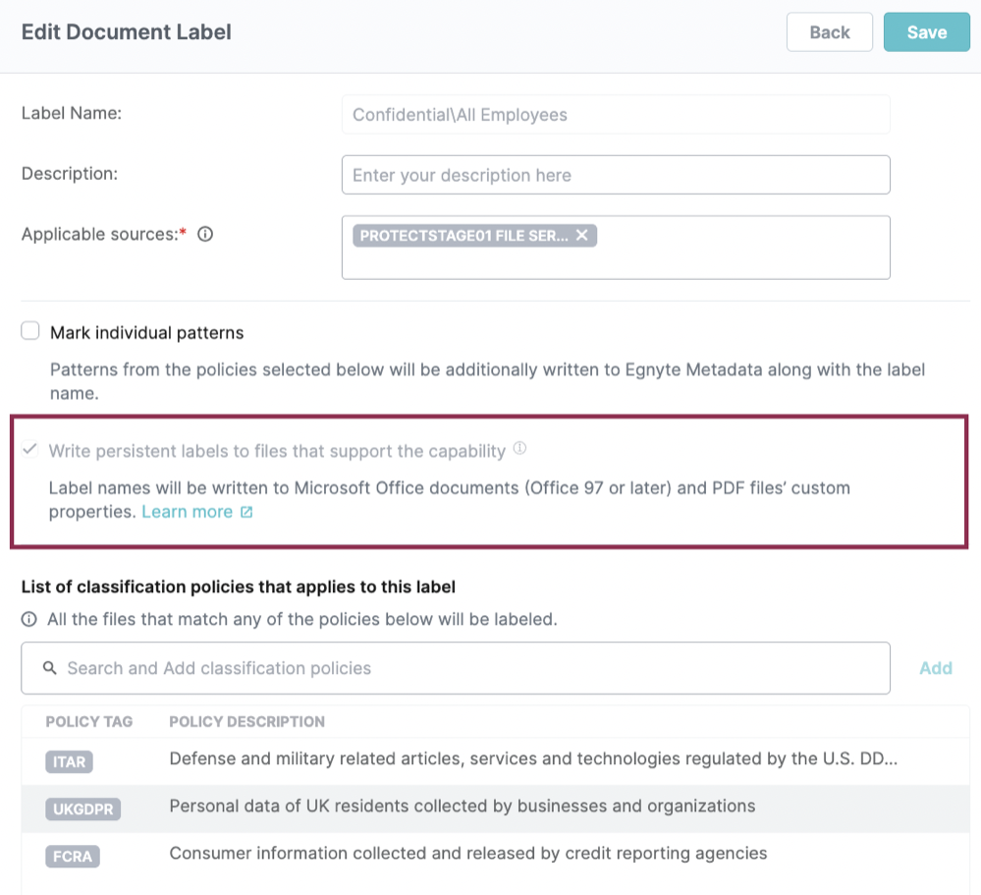Click the Back button
This screenshot has height=895, width=981.
829,31
